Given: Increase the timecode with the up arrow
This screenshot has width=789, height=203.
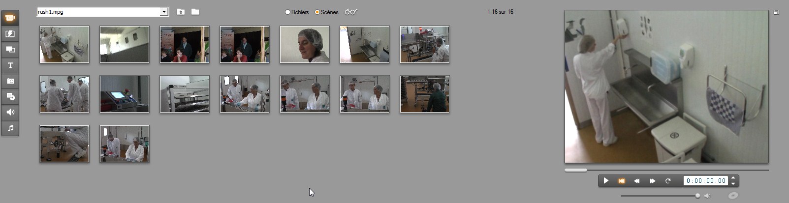Looking at the screenshot, I should point(733,178).
